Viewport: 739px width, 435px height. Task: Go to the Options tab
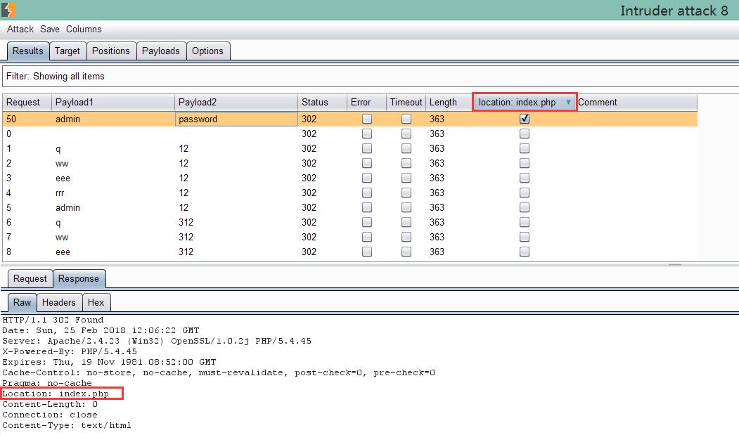click(x=207, y=51)
